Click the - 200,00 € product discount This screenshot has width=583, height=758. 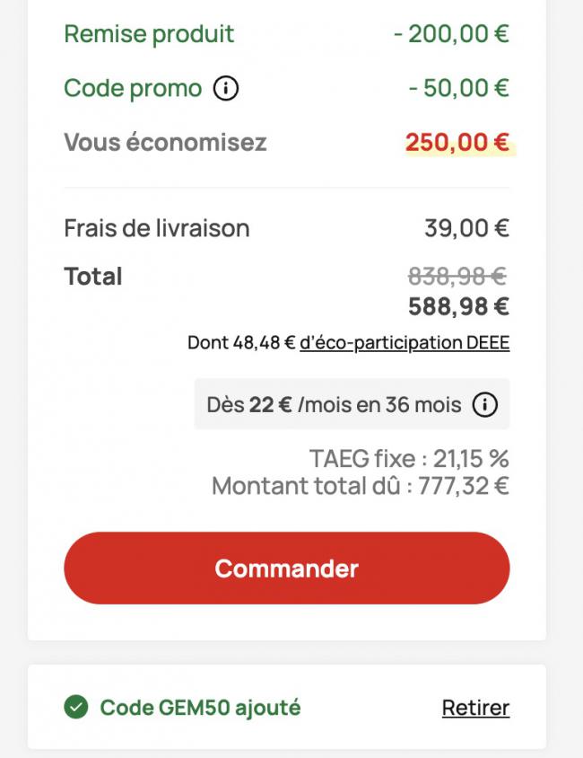[x=451, y=34]
